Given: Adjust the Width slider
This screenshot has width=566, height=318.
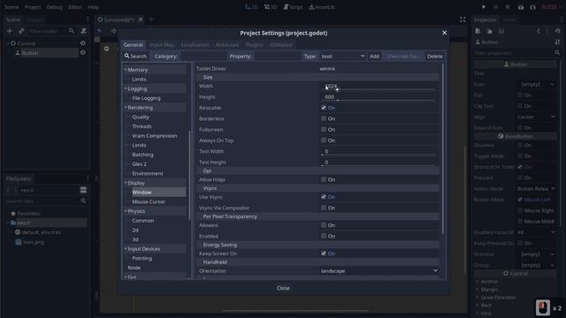Looking at the screenshot, I should (378, 89).
